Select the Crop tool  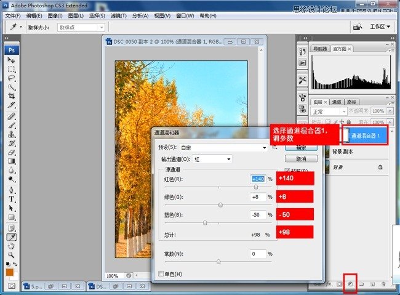click(x=11, y=96)
